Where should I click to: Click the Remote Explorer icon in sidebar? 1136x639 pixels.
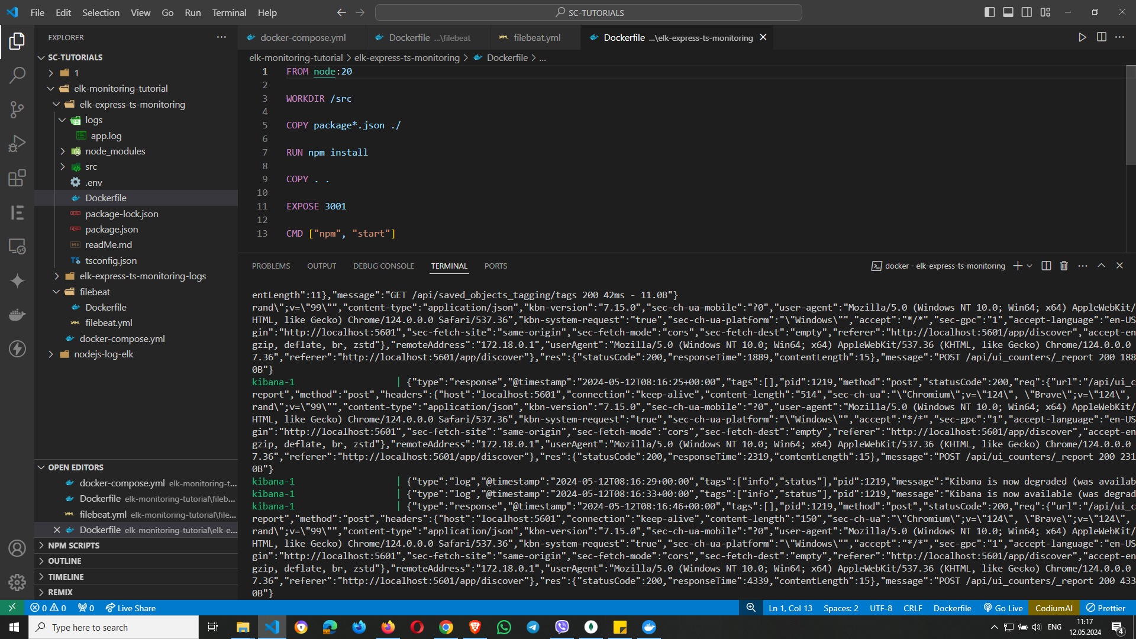pyautogui.click(x=17, y=247)
